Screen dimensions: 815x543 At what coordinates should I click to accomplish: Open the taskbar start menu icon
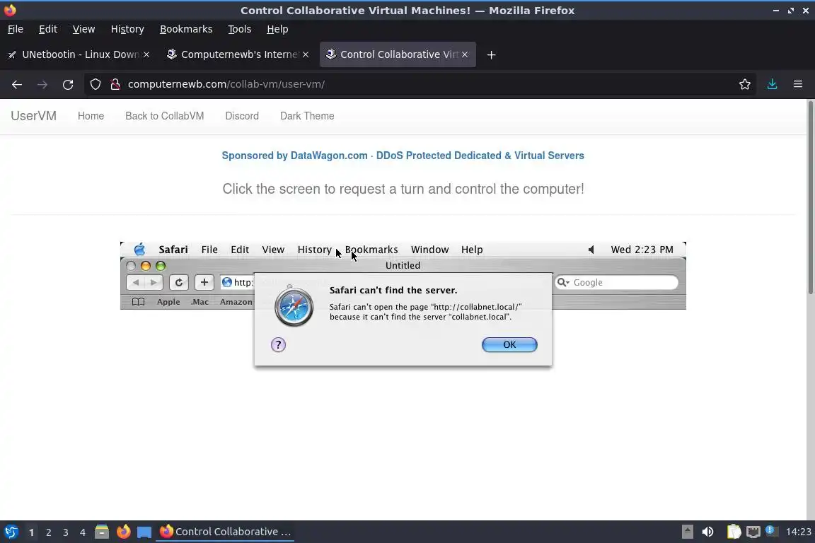coord(11,532)
